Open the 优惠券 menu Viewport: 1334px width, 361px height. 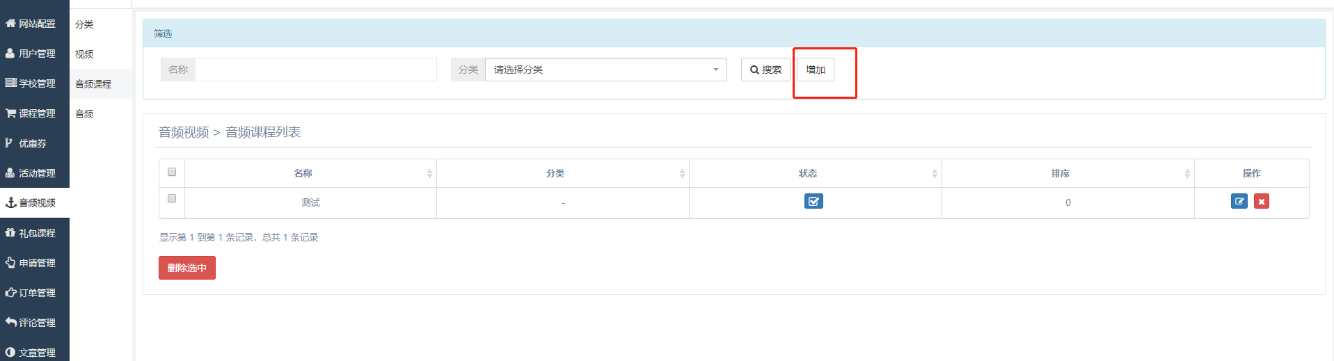[35, 143]
